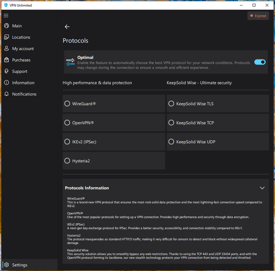Image resolution: width=275 pixels, height=271 pixels.
Task: Click the Protocols page title
Action: coord(76,40)
